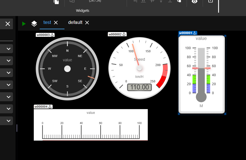Start the runtime with the green play icon
This screenshot has width=246, height=160.
[x=24, y=24]
